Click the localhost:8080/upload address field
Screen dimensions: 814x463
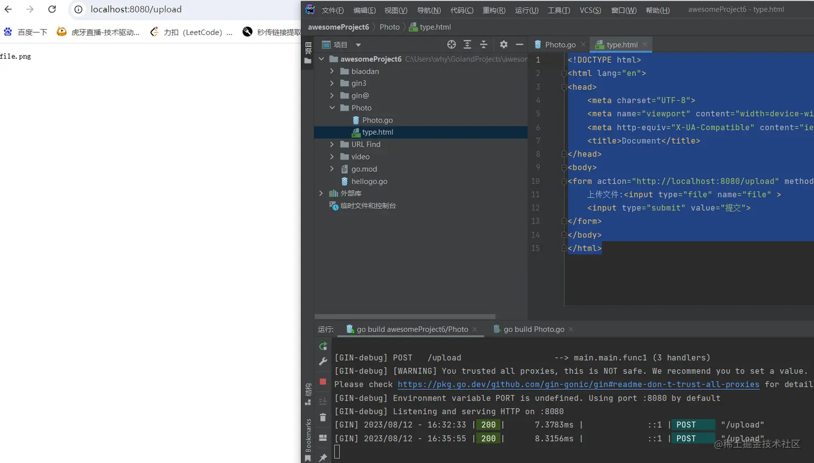click(136, 9)
